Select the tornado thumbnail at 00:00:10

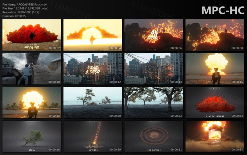tap(32, 69)
